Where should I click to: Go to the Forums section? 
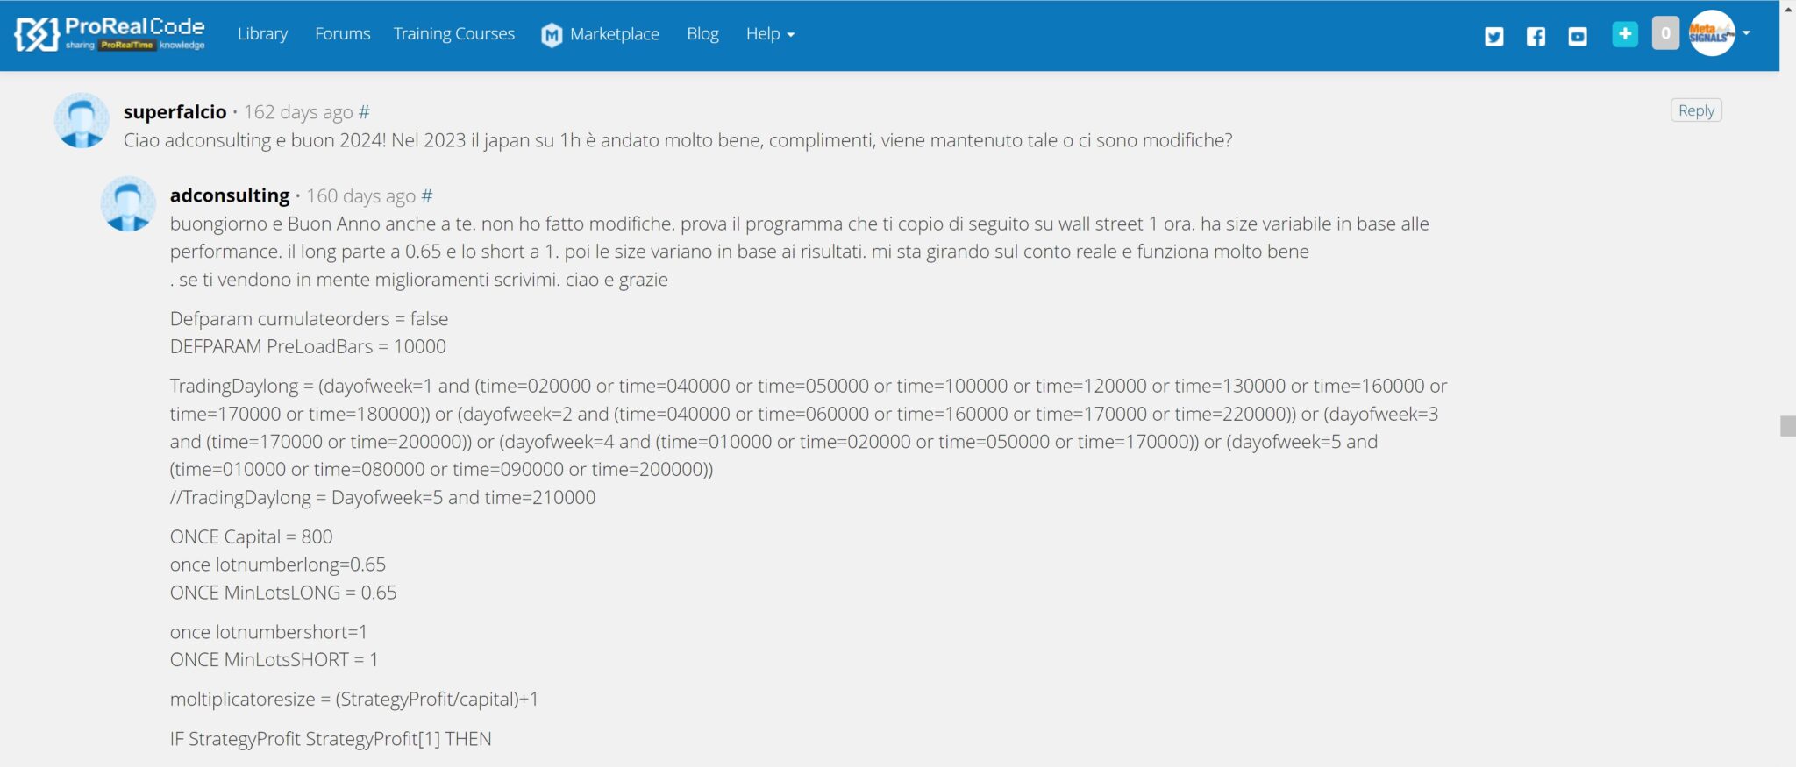(x=342, y=34)
